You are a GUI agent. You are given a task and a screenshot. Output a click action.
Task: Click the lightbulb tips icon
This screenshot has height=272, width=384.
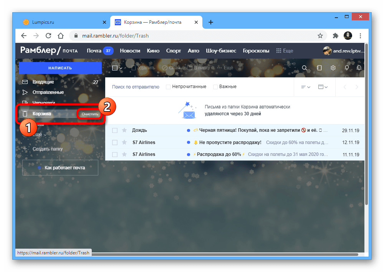(x=347, y=68)
